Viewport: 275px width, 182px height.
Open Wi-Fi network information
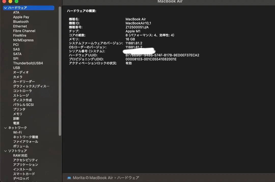tap(18, 132)
